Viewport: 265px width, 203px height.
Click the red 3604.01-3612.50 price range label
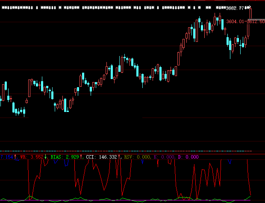pos(245,21)
